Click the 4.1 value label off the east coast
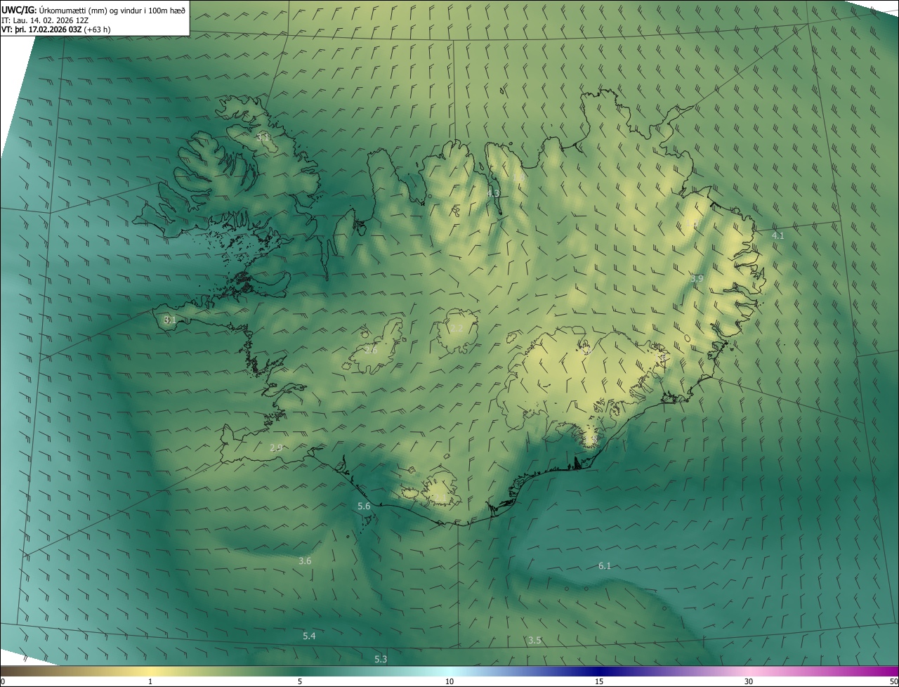 [777, 235]
